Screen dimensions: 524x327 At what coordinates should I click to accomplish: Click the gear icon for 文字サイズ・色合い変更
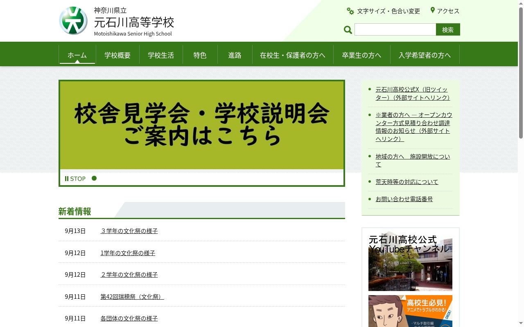click(x=350, y=11)
